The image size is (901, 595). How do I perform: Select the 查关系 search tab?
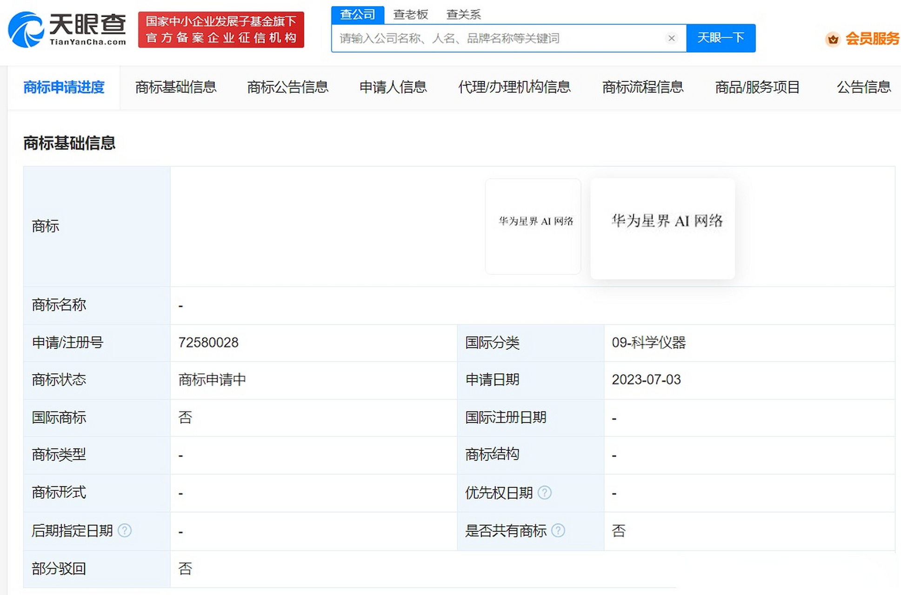coord(463,15)
